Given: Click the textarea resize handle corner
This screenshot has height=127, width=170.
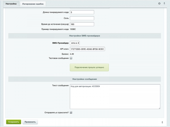Looking at the screenshot, I should [159, 108].
